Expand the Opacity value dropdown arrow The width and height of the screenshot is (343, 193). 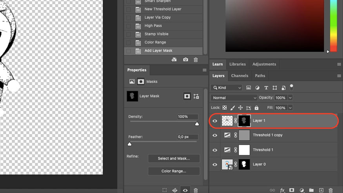[290, 98]
